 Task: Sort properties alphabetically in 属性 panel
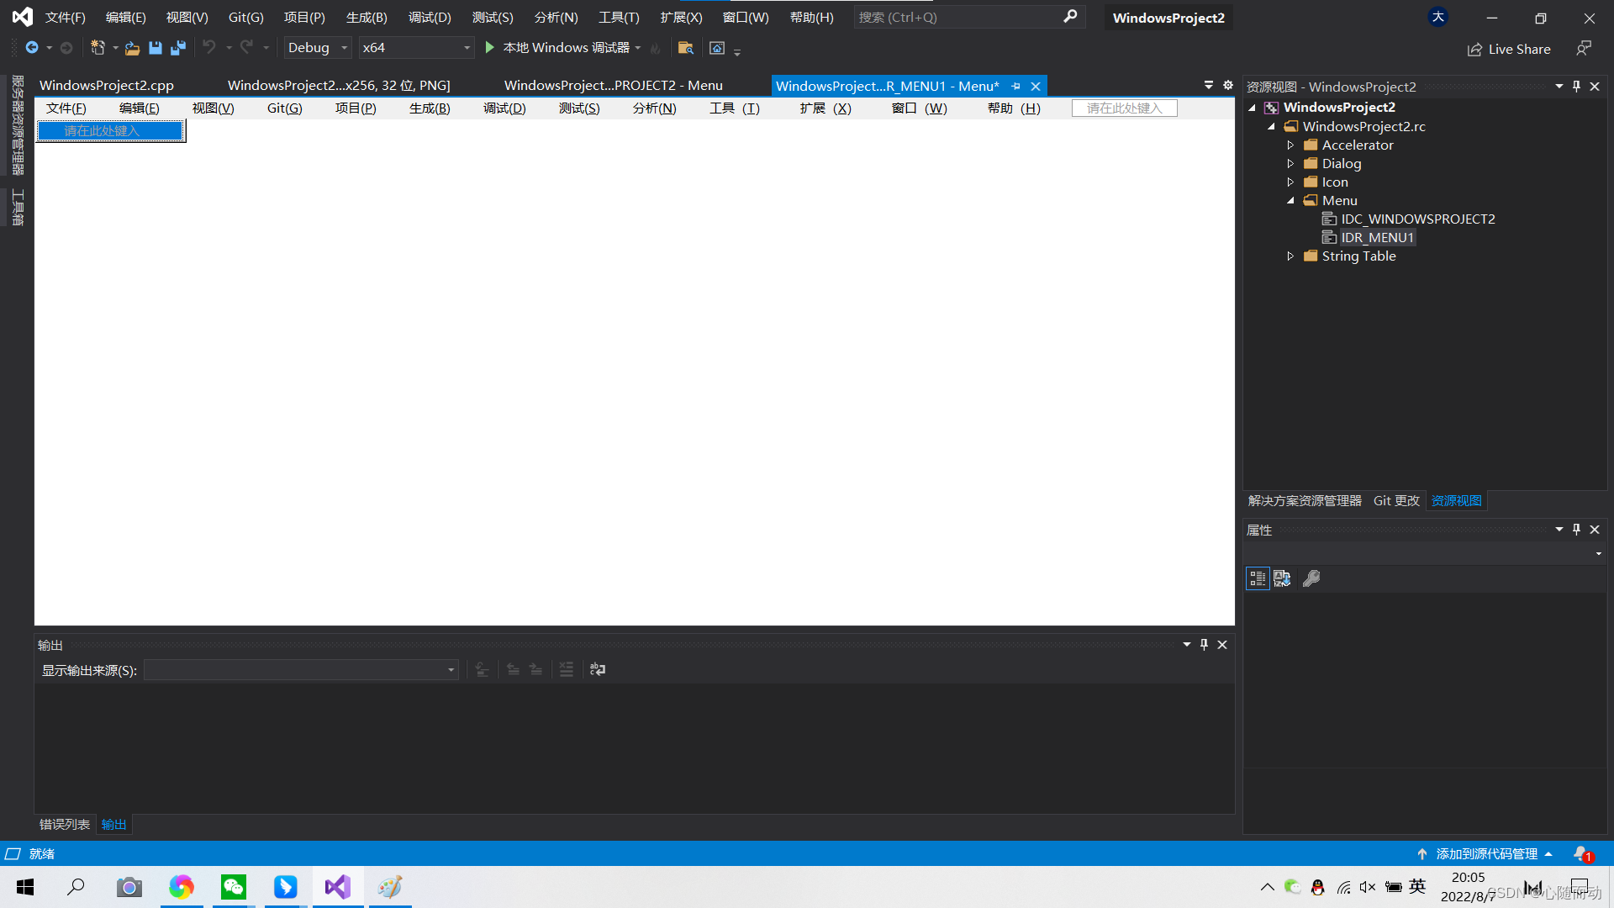[x=1282, y=578]
